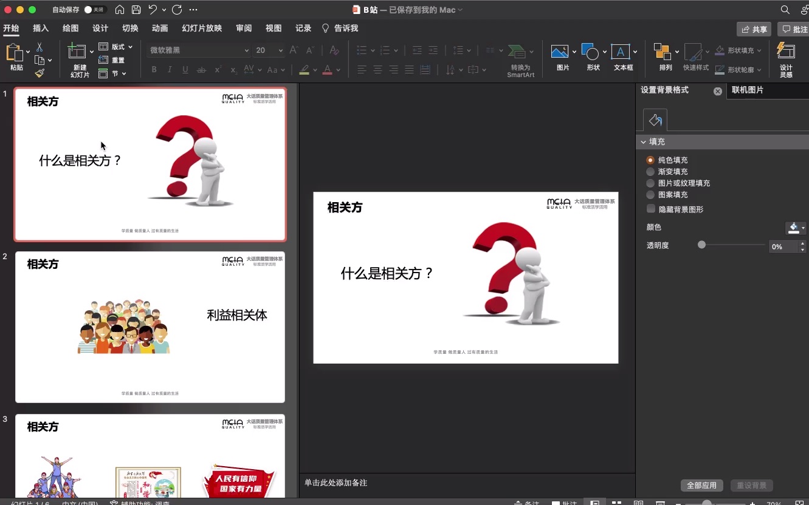Click the red font color A icon
Screen dimensions: 809x505
point(328,70)
